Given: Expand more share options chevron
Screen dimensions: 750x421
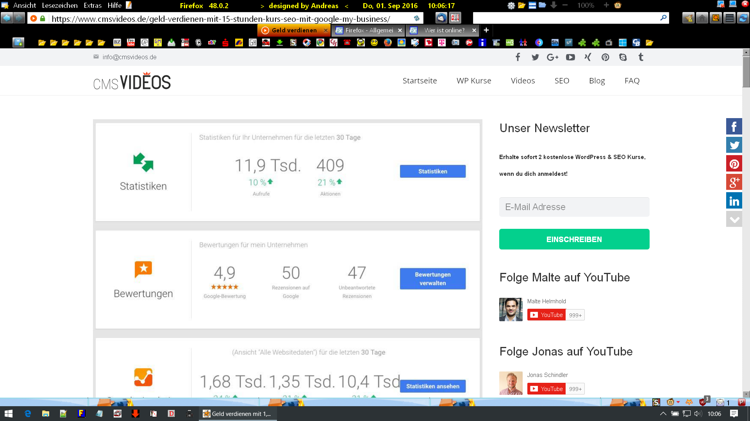Looking at the screenshot, I should click(734, 219).
